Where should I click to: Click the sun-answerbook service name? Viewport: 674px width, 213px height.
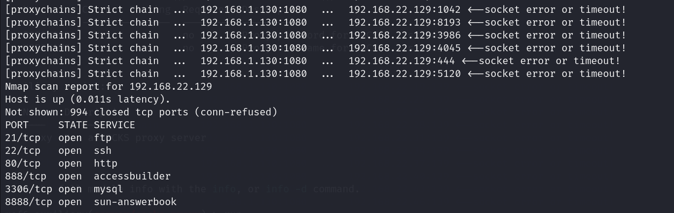click(135, 202)
